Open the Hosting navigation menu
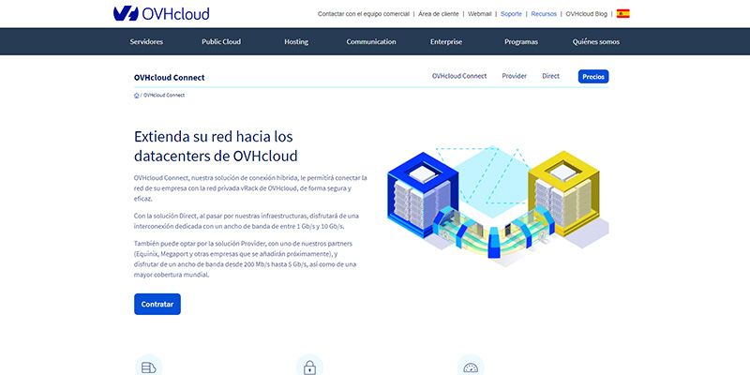The width and height of the screenshot is (750, 375). point(296,41)
